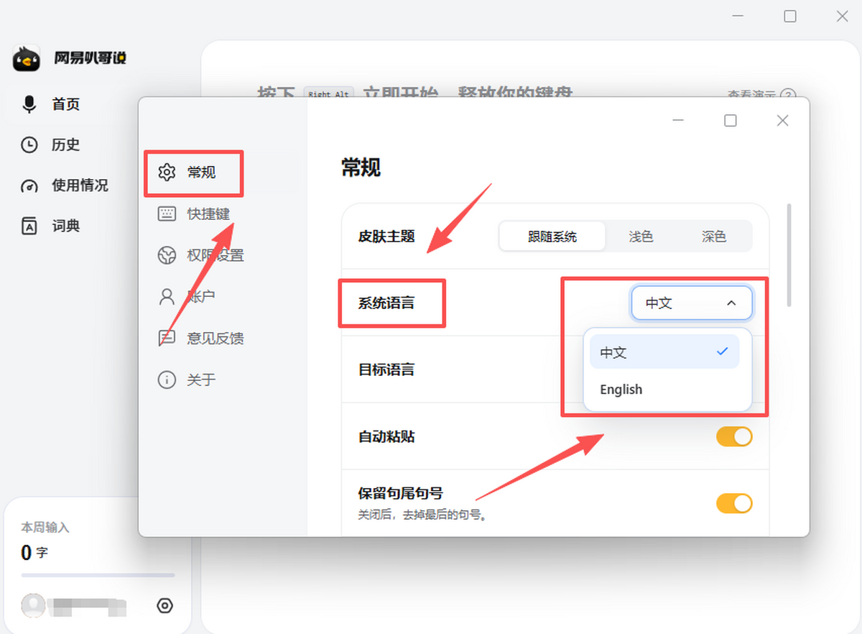Click the help question mark icon near 查看演示
The height and width of the screenshot is (634, 862).
(x=788, y=95)
